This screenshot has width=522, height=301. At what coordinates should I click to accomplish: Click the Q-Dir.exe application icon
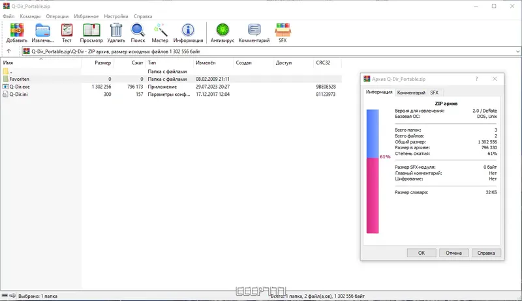click(x=6, y=87)
